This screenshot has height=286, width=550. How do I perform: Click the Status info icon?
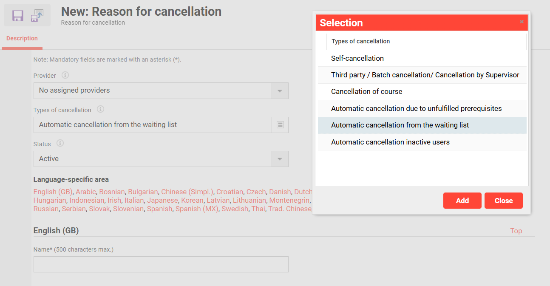click(60, 143)
